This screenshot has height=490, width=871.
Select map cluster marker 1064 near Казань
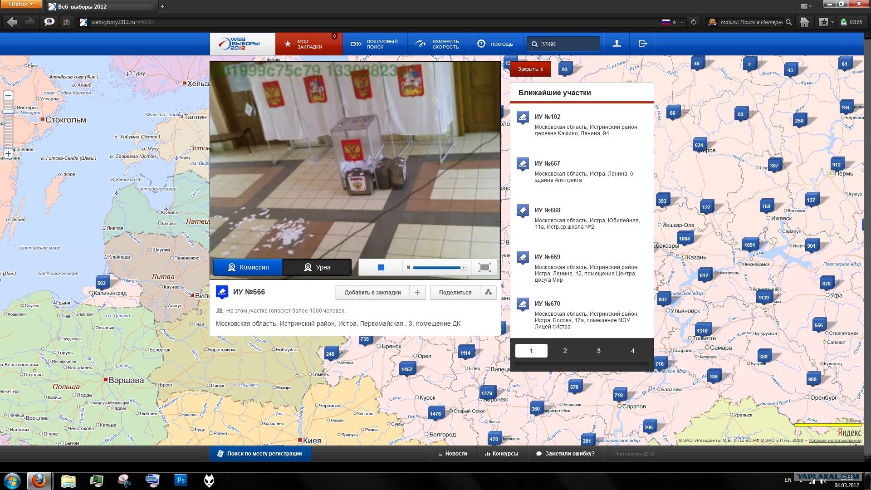tap(684, 239)
